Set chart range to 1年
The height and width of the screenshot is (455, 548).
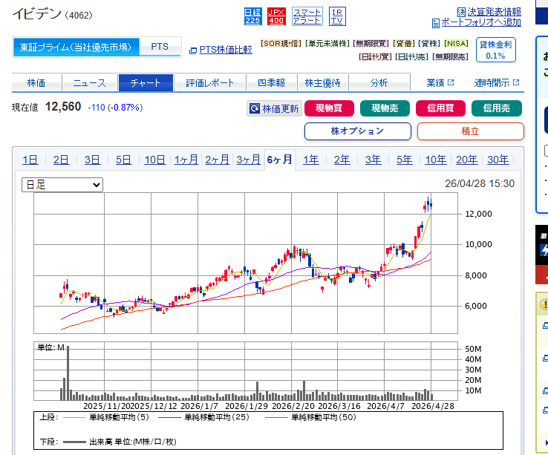[310, 160]
